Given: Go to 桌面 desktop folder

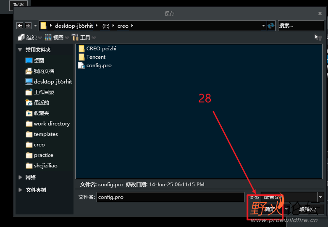Looking at the screenshot, I should tap(35, 60).
